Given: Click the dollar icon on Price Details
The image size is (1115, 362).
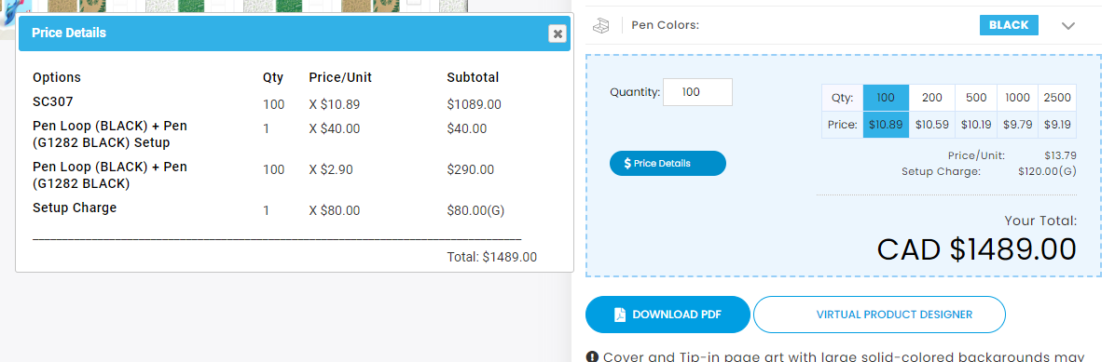Looking at the screenshot, I should [x=627, y=163].
